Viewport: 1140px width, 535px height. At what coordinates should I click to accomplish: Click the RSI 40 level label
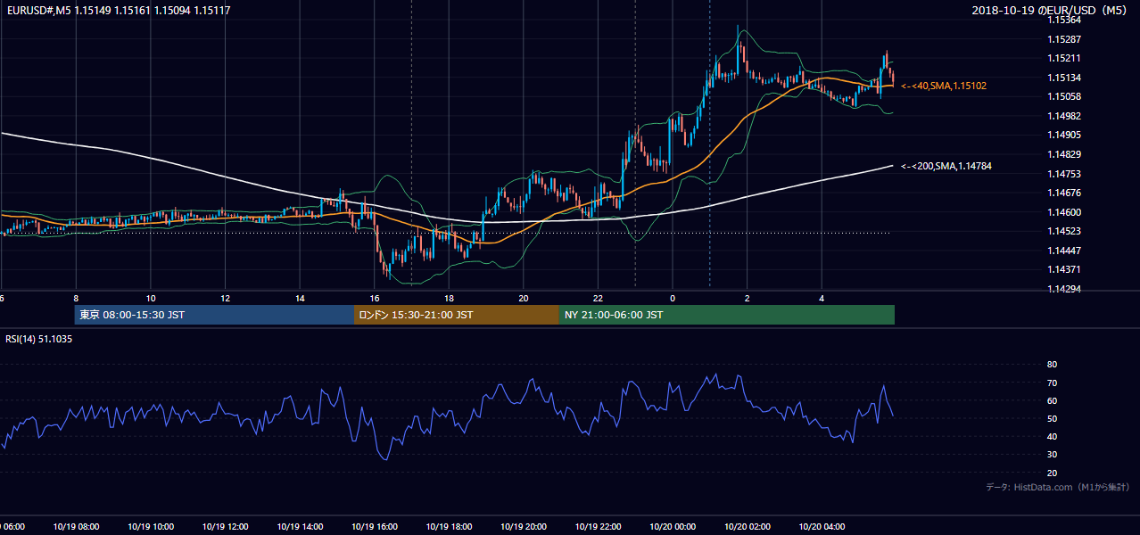point(1052,436)
